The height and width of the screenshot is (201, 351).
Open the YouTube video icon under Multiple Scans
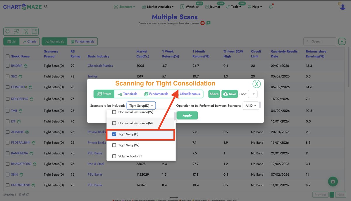coord(202,23)
